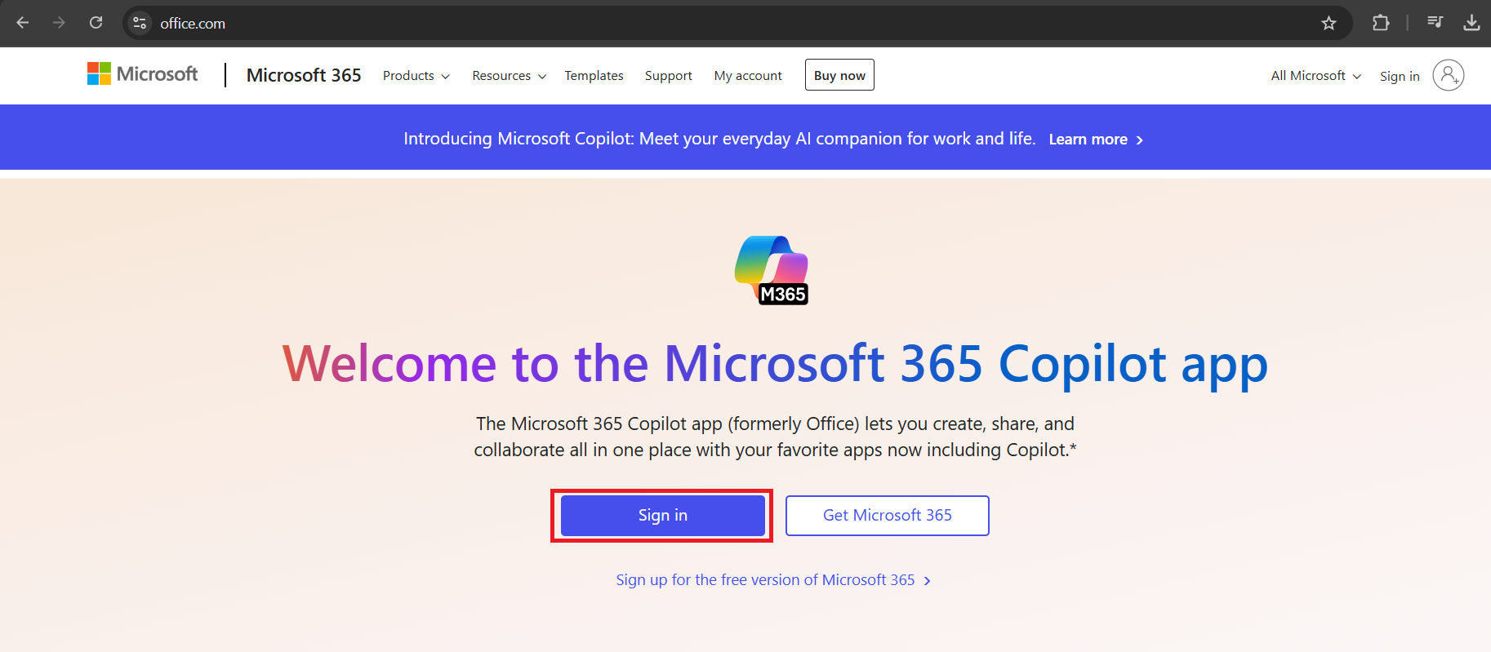Open the Microsoft 365 home link

click(x=304, y=75)
